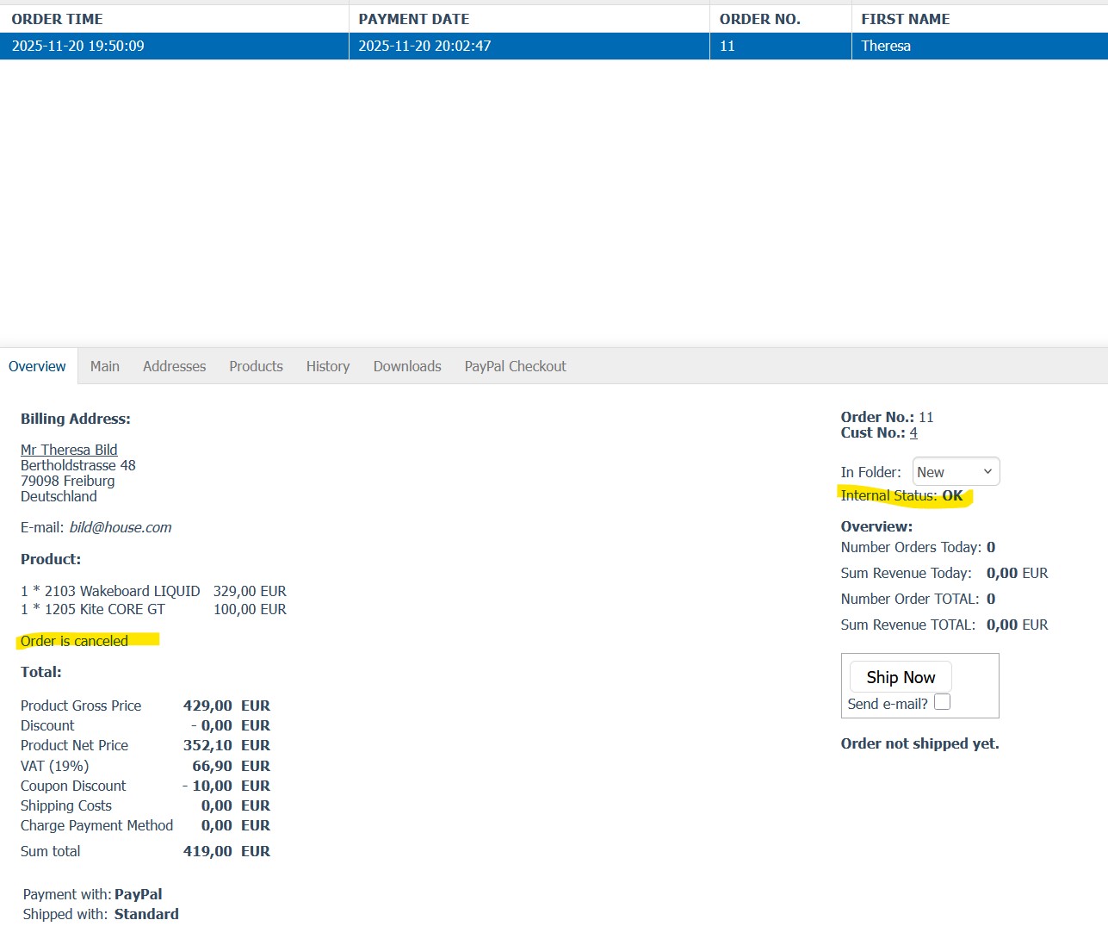Open the Main tab
Screen dimensions: 1108x945
click(105, 367)
